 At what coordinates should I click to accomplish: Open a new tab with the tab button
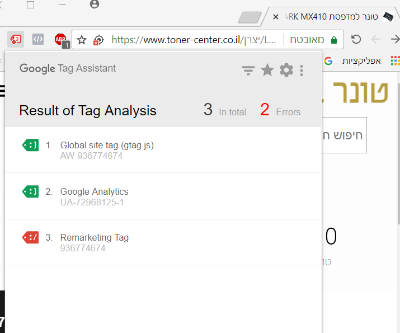coord(250,17)
